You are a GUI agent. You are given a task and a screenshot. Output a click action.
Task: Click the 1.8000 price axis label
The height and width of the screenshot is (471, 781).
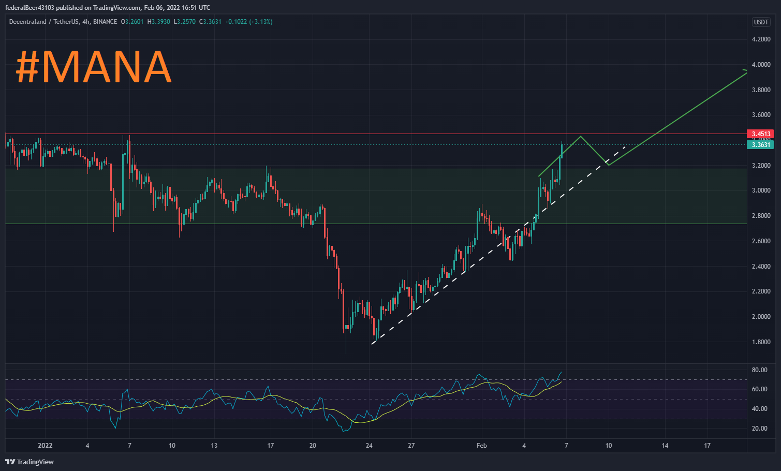tap(761, 342)
